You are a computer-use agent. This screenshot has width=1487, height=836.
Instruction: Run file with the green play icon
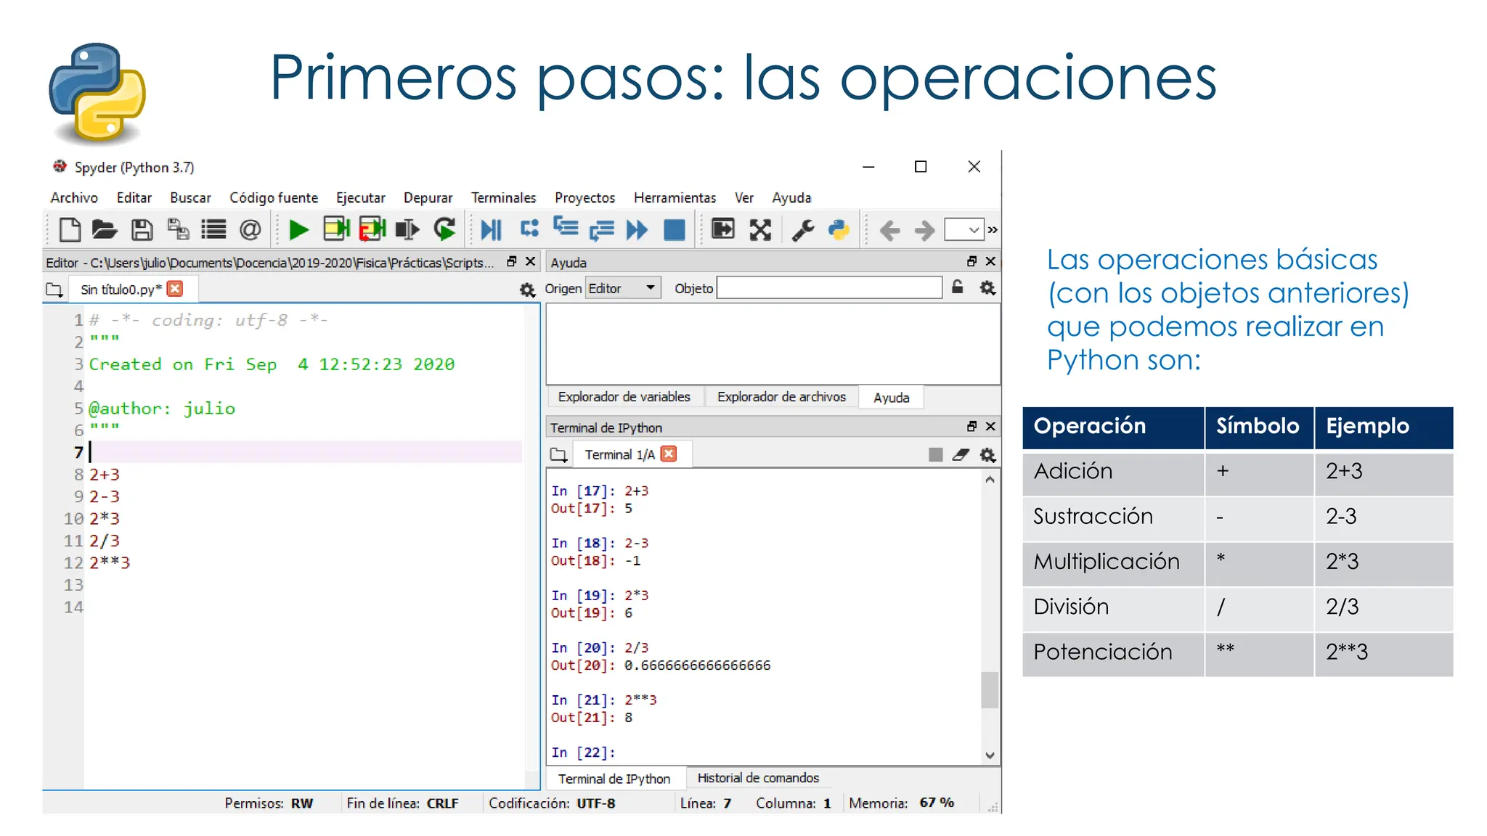click(x=298, y=230)
